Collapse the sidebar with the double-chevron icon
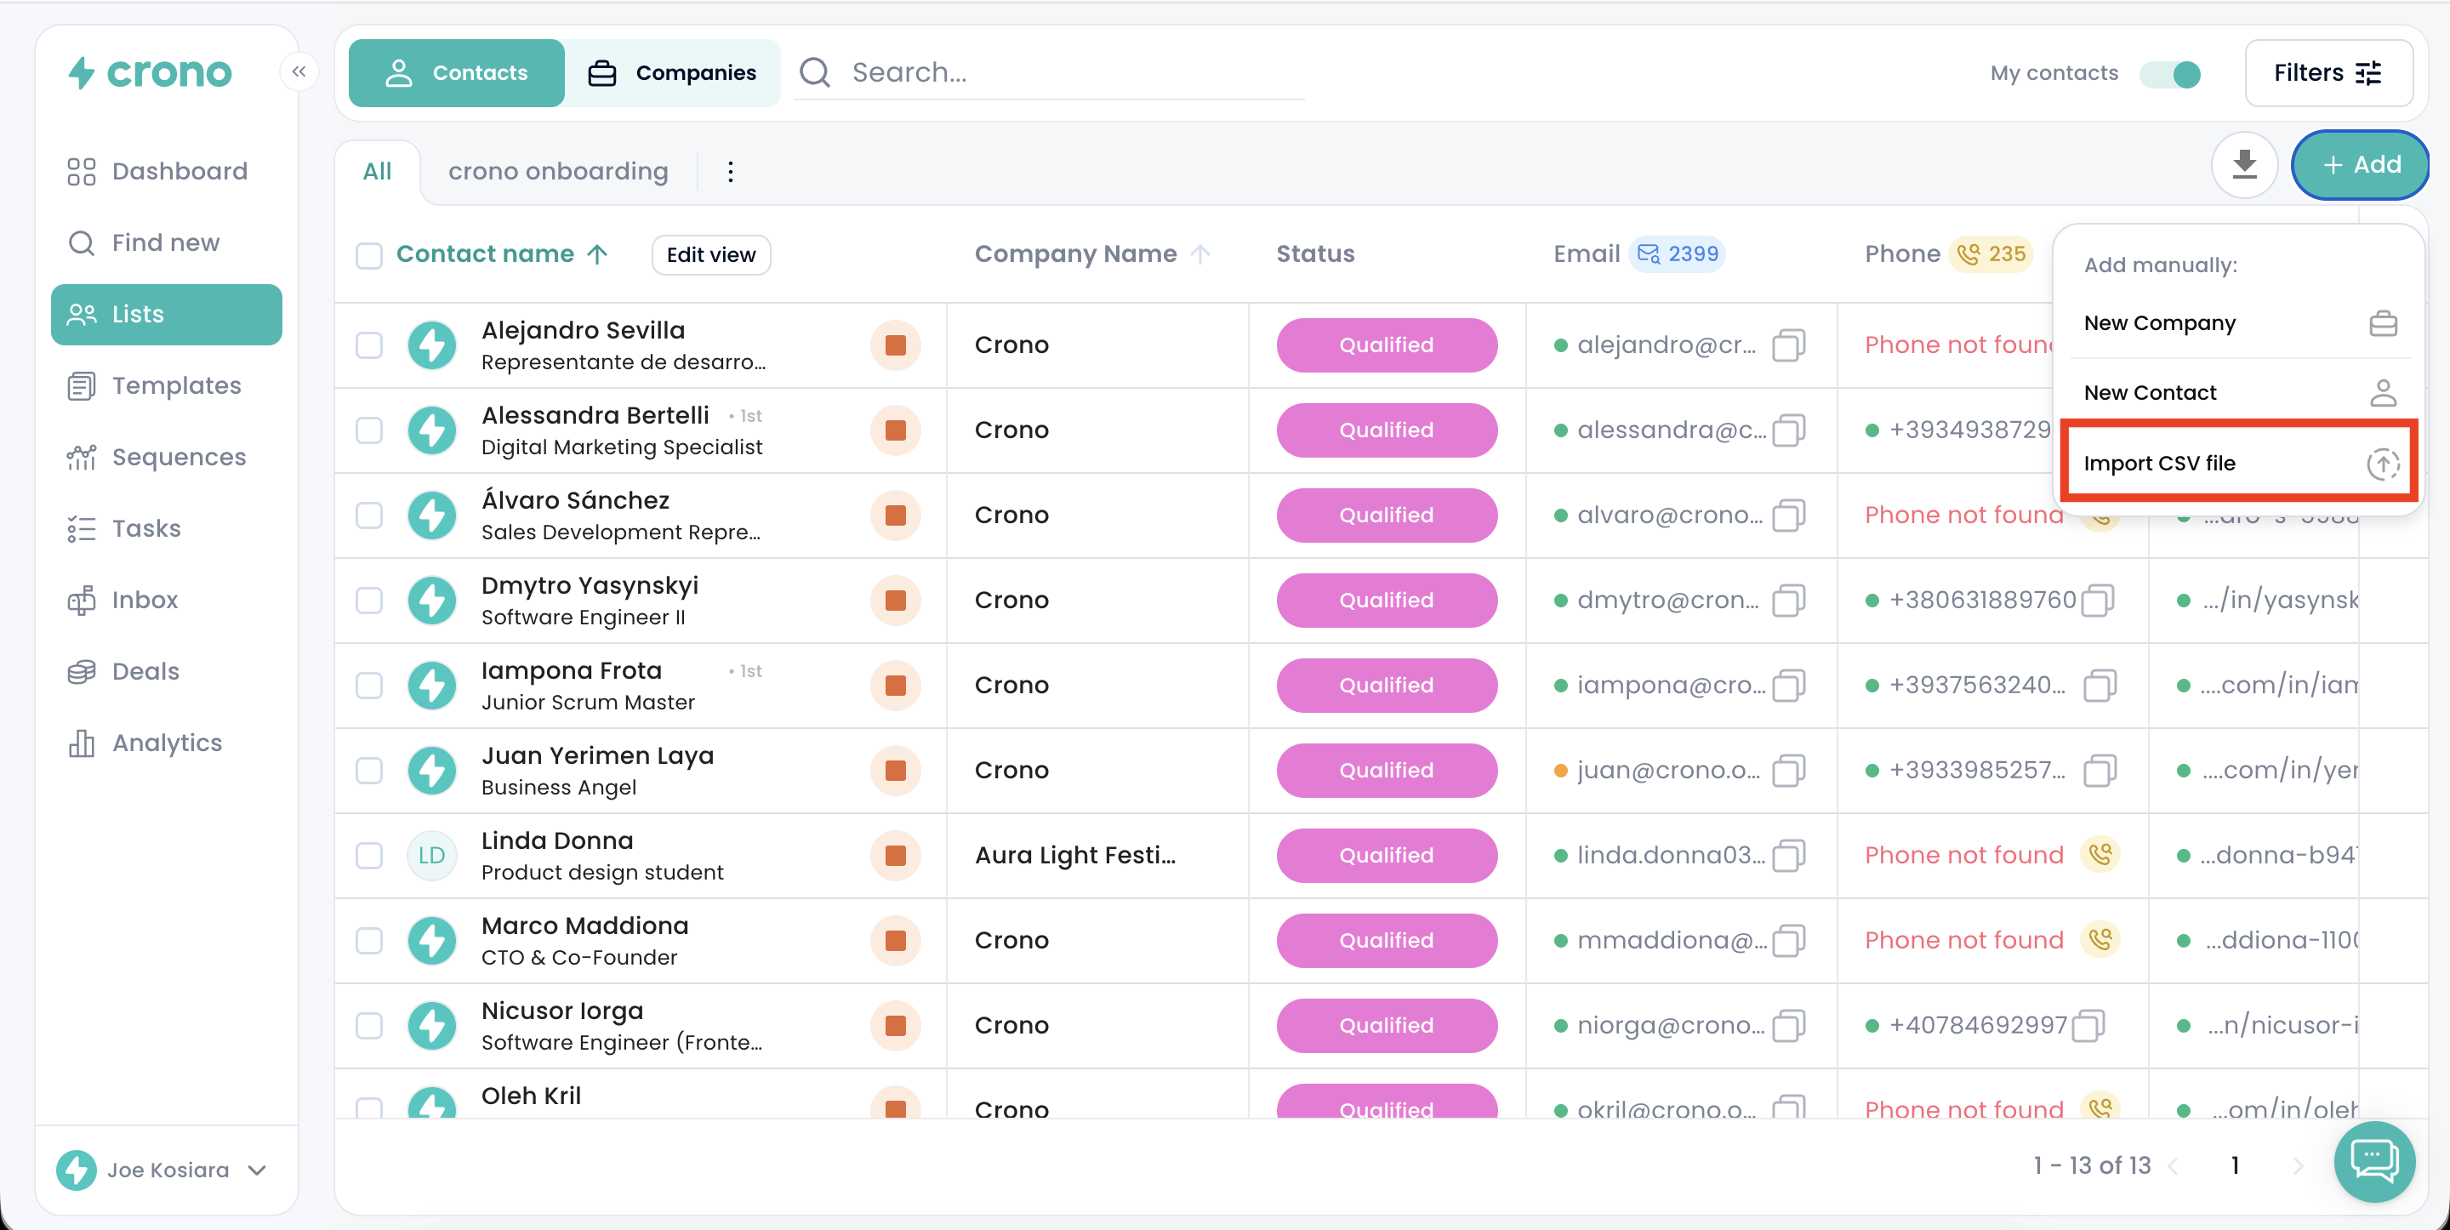Screen dimensions: 2450x1230 pos(299,72)
